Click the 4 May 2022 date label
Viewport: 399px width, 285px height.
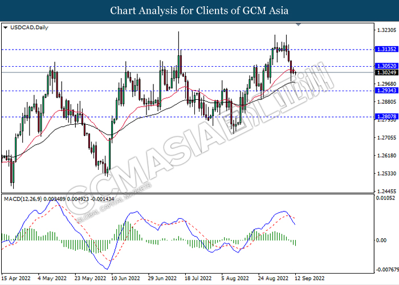pos(52,278)
